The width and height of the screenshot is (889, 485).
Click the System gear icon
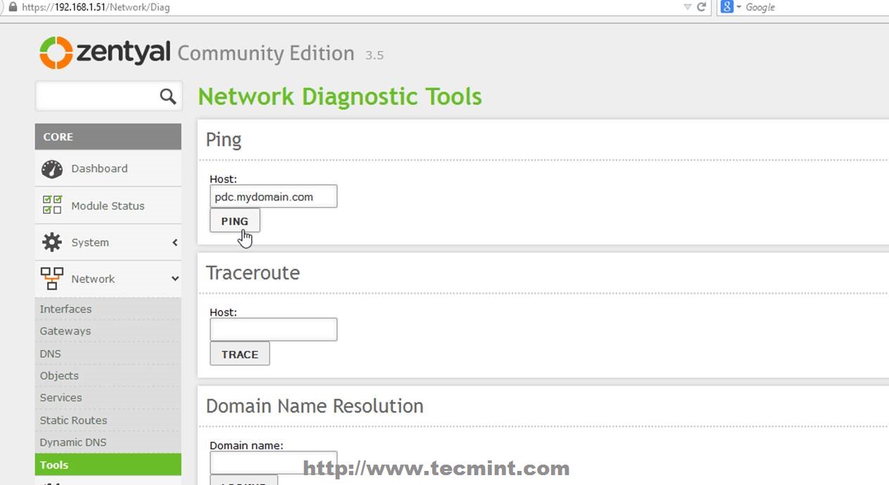point(52,242)
